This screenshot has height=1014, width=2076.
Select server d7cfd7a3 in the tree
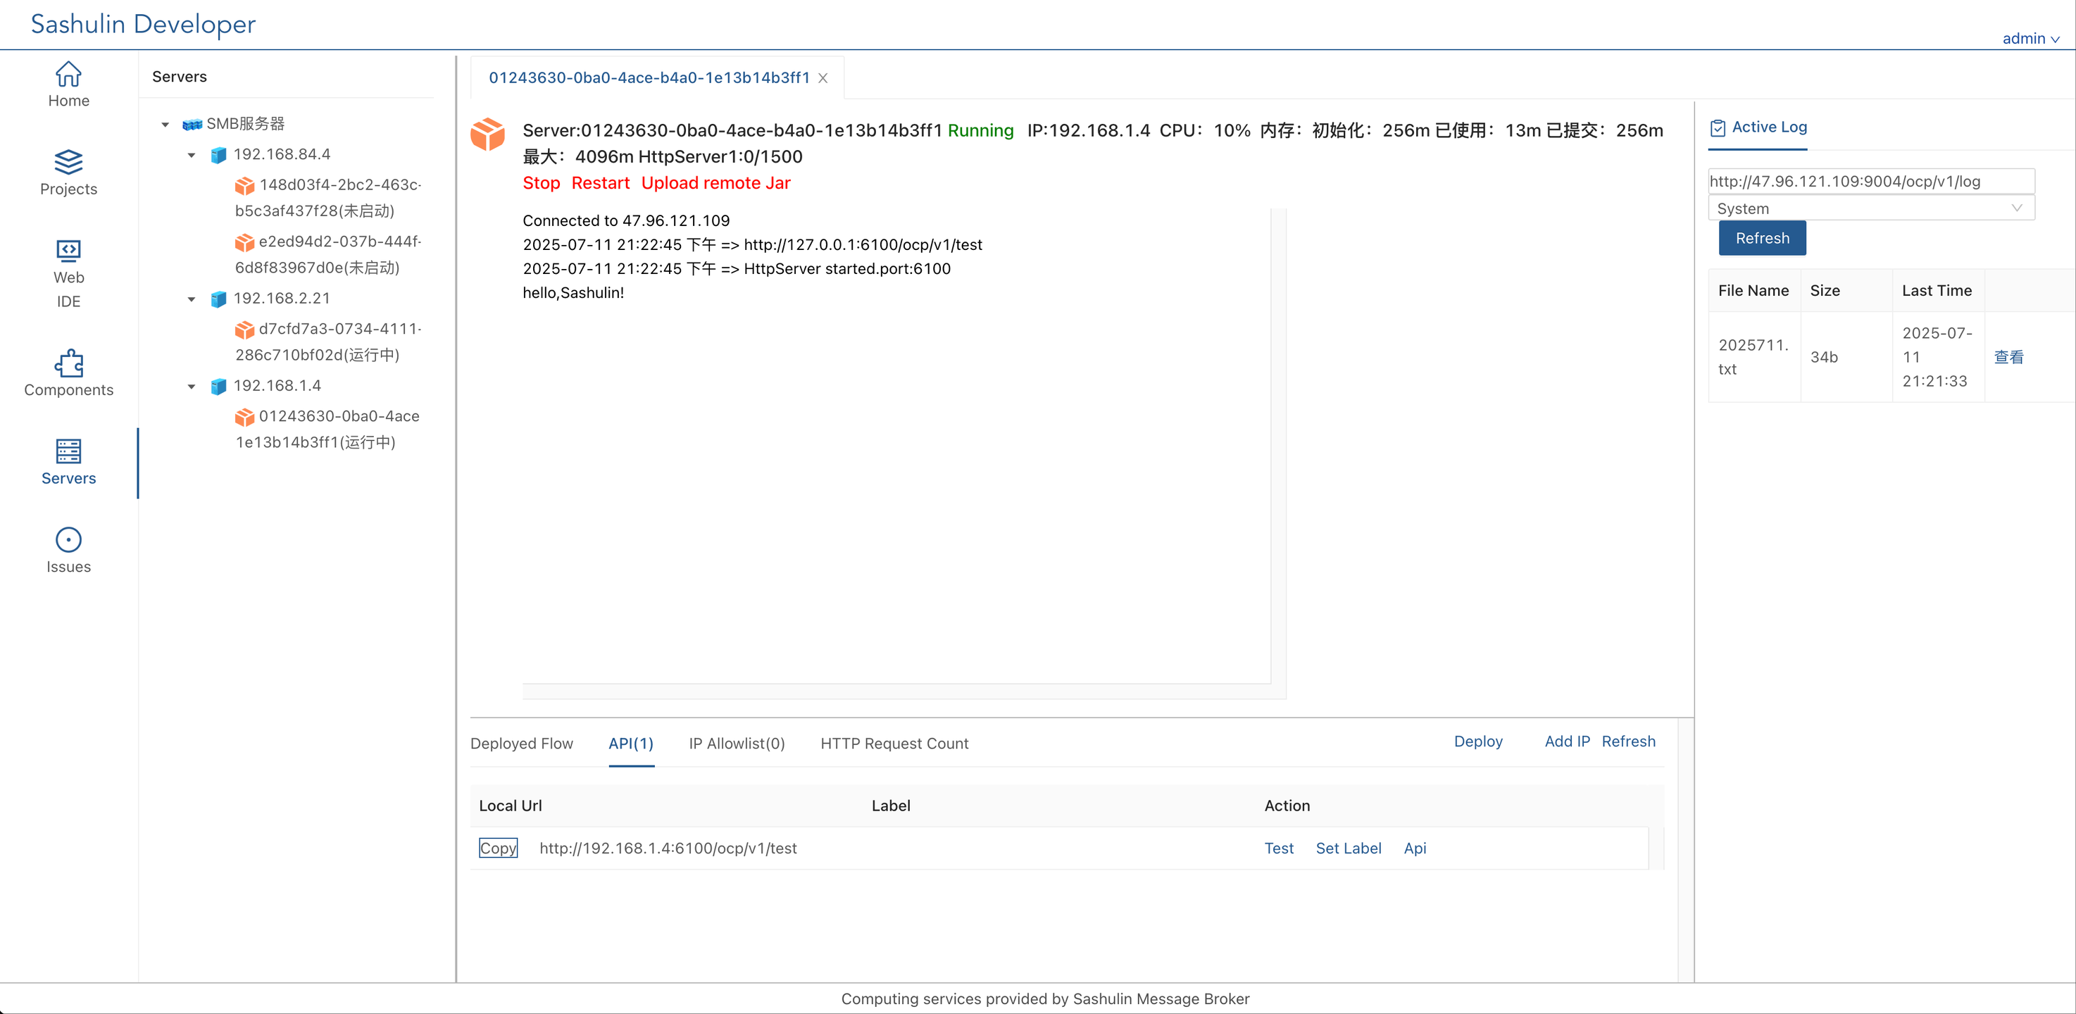tap(328, 342)
